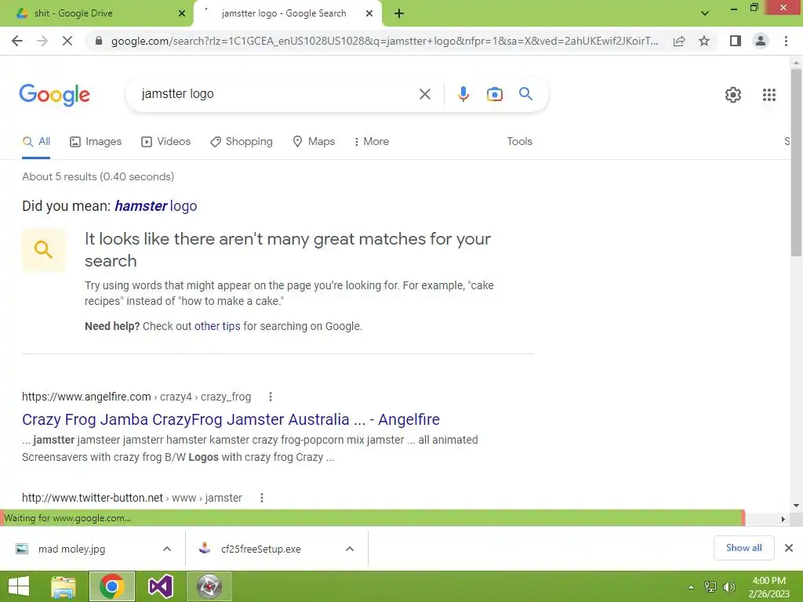The height and width of the screenshot is (602, 803).
Task: Open the Chrome profile avatar
Action: (761, 41)
